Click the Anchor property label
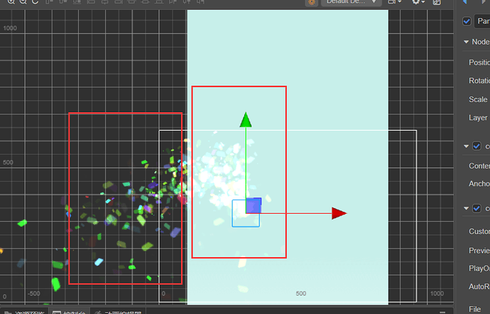Screen dimensions: 490x314 click(479, 183)
